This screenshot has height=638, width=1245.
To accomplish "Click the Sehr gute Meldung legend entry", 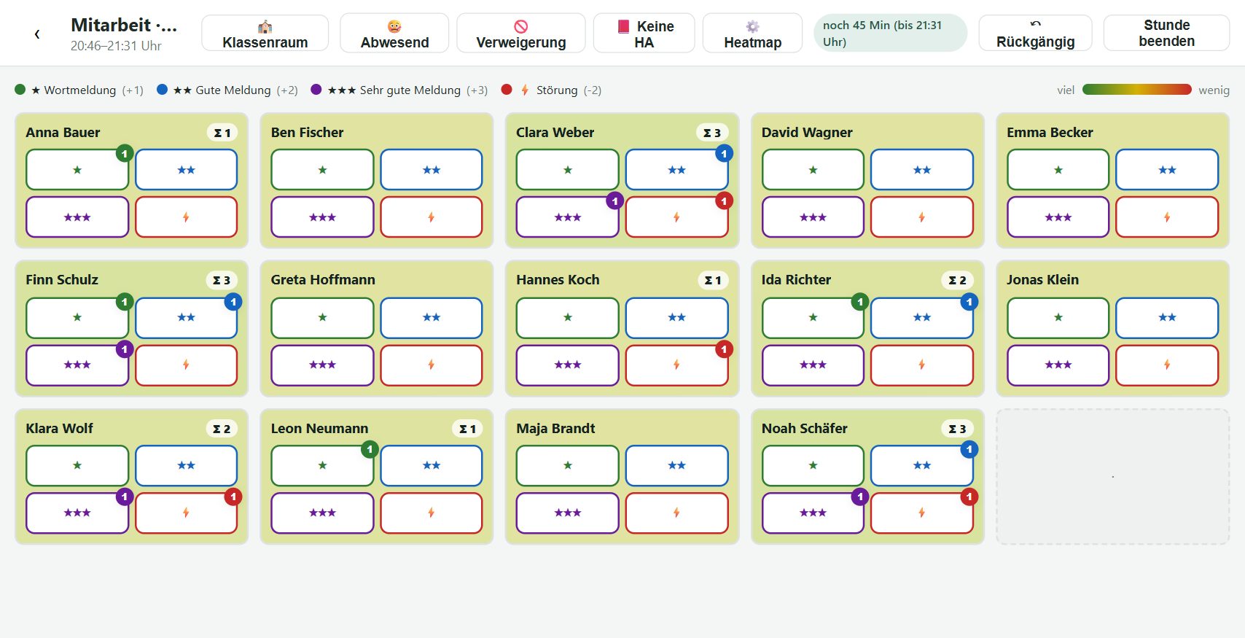I will 399,90.
